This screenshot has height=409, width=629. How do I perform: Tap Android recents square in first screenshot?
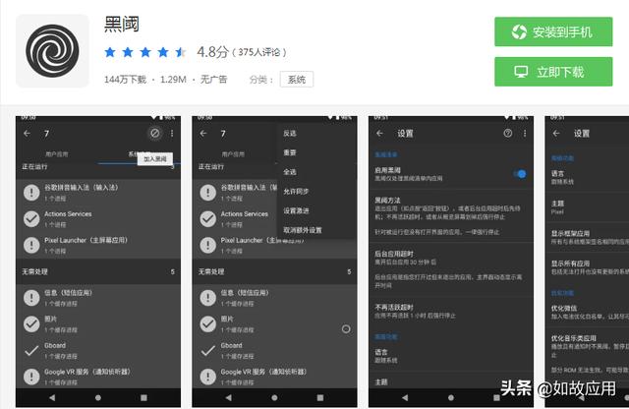[x=143, y=398]
